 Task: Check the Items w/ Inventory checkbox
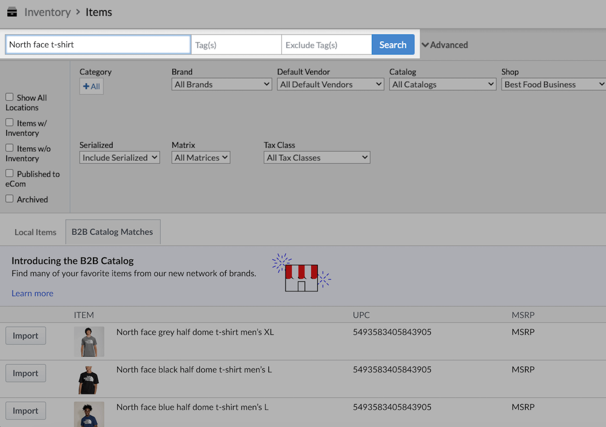click(10, 123)
